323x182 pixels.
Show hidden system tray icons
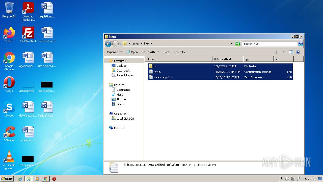point(281,179)
